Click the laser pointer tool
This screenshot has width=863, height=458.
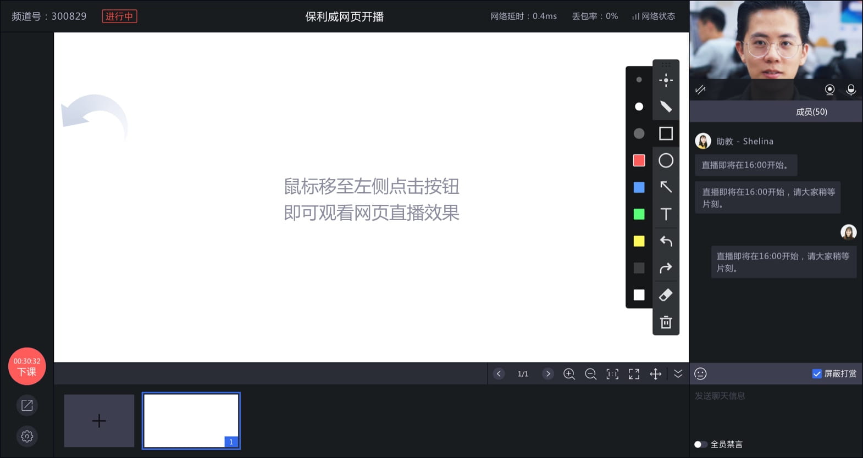pyautogui.click(x=666, y=80)
